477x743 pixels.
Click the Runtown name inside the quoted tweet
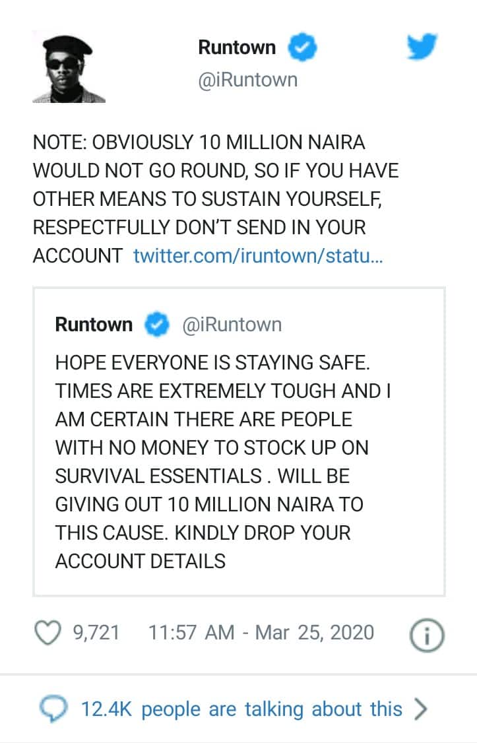(x=94, y=325)
